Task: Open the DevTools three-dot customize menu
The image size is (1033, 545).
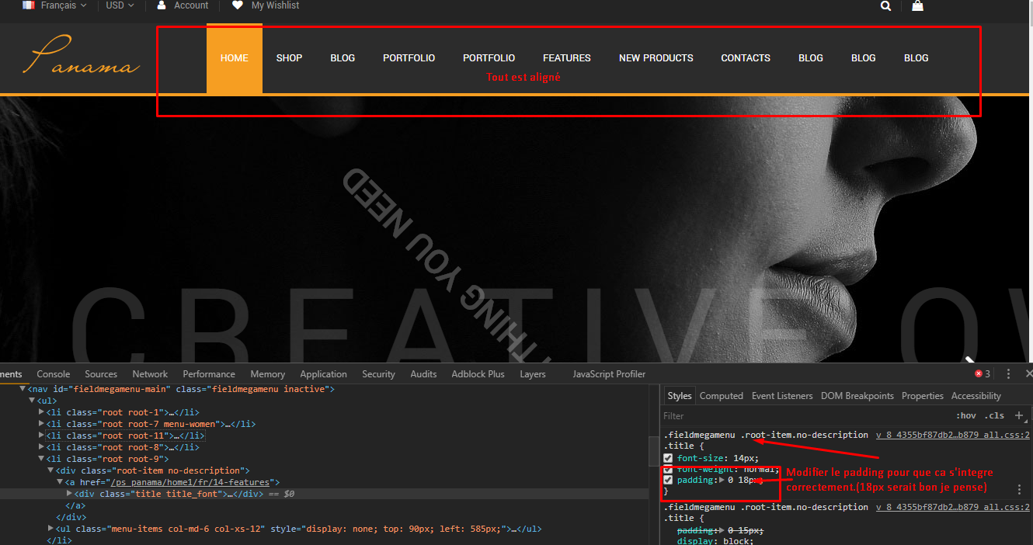Action: (1008, 374)
